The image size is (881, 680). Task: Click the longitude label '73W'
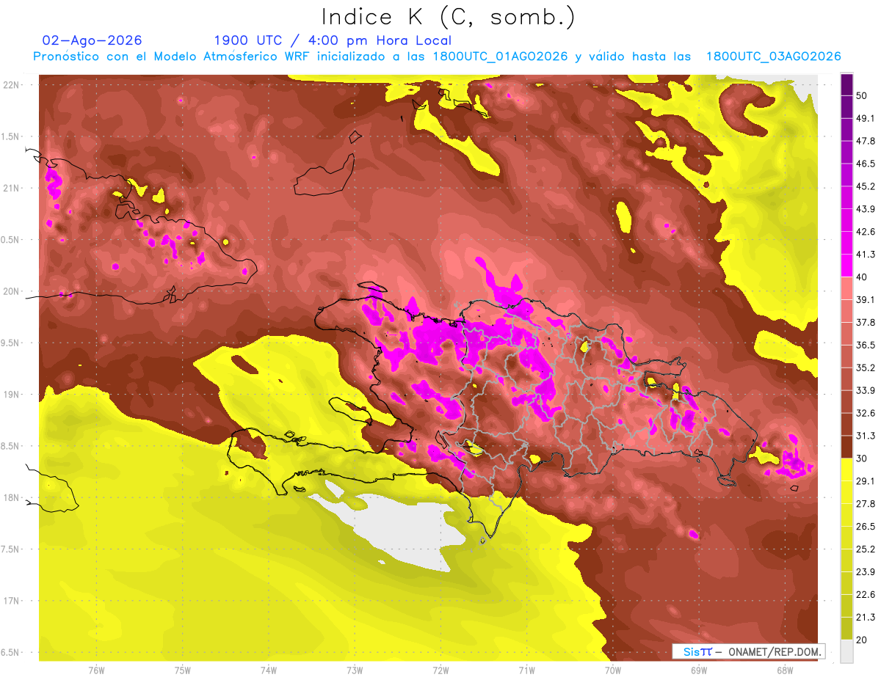tap(355, 670)
